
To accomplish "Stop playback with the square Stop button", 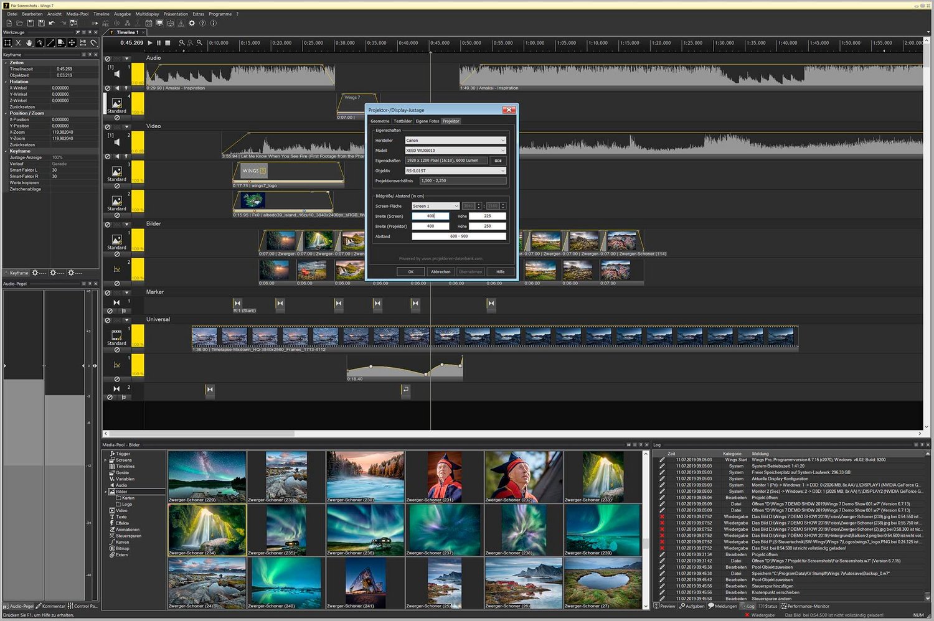I will click(167, 43).
